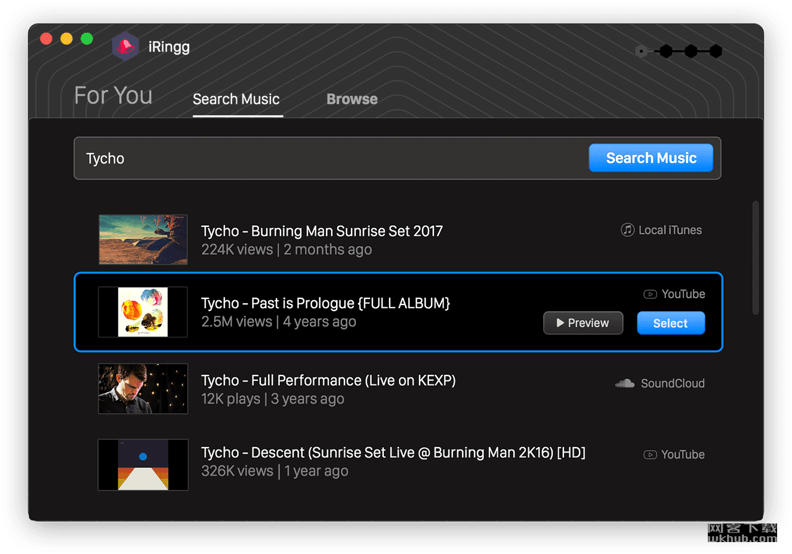This screenshot has height=554, width=792.
Task: Select Tycho - Burning Man Sunrise Set 2017 title
Action: (x=322, y=231)
